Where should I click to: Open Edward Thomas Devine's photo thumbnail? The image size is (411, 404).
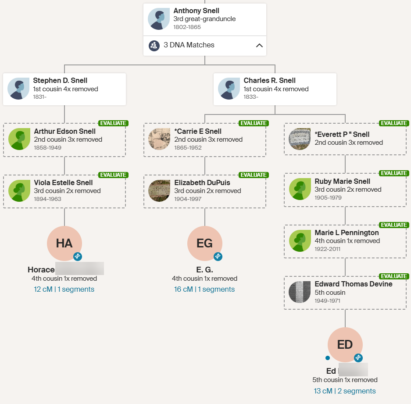[x=300, y=292]
